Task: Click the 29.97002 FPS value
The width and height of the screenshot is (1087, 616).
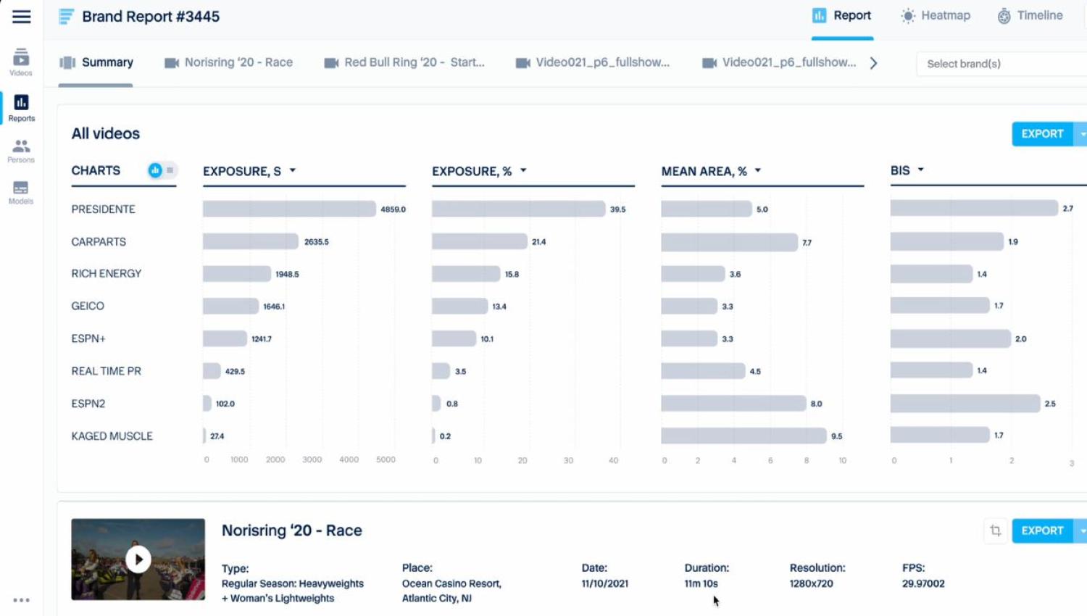Action: [923, 583]
